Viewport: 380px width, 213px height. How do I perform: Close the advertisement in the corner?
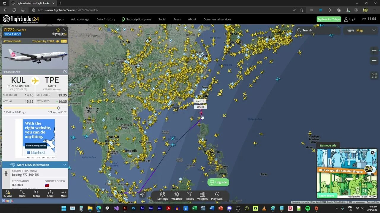(x=373, y=153)
